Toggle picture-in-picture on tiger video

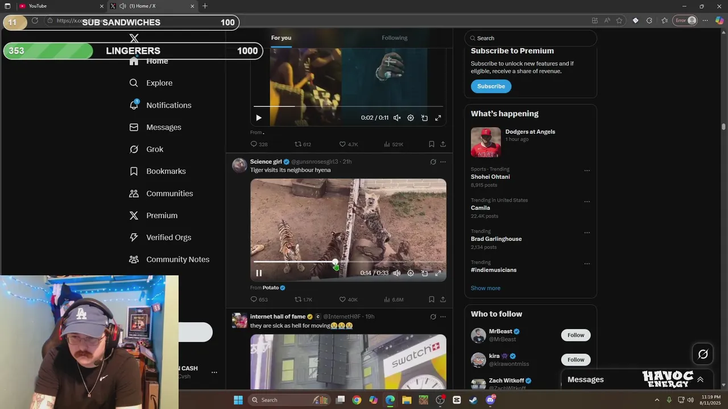click(x=424, y=273)
